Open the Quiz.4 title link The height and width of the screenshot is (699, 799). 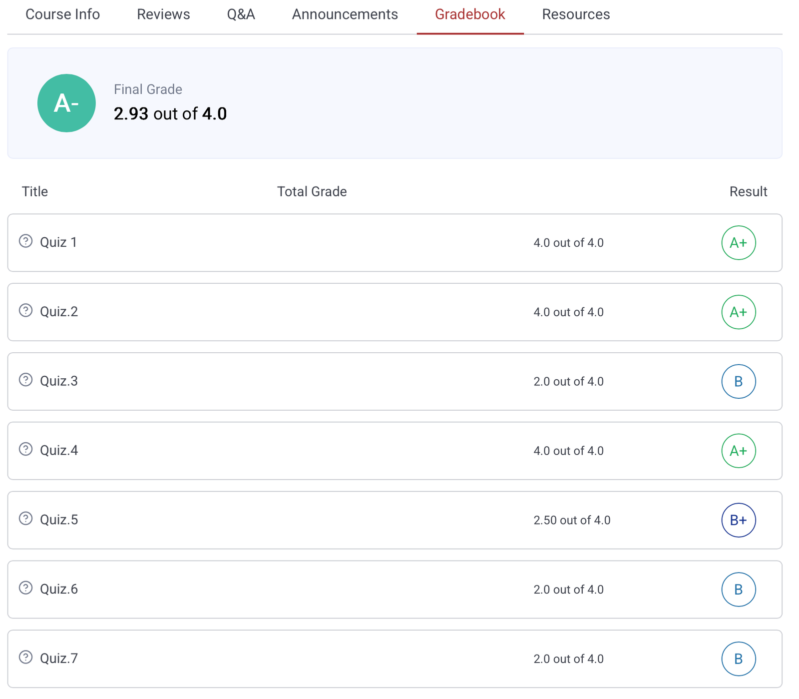tap(59, 451)
